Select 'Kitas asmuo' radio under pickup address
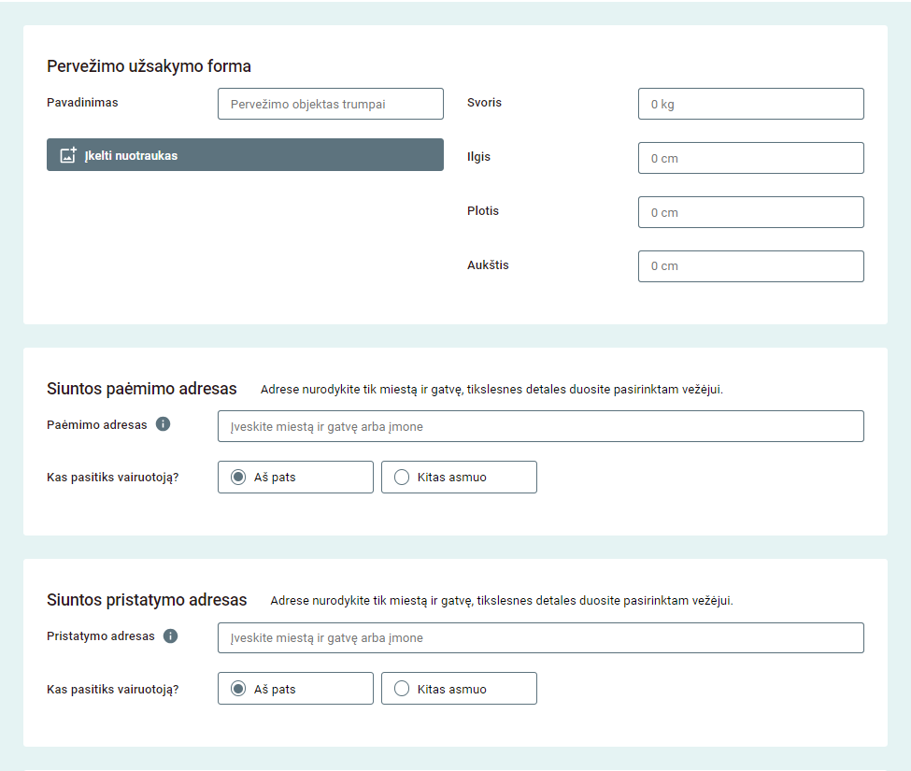Image resolution: width=911 pixels, height=771 pixels. [x=402, y=478]
